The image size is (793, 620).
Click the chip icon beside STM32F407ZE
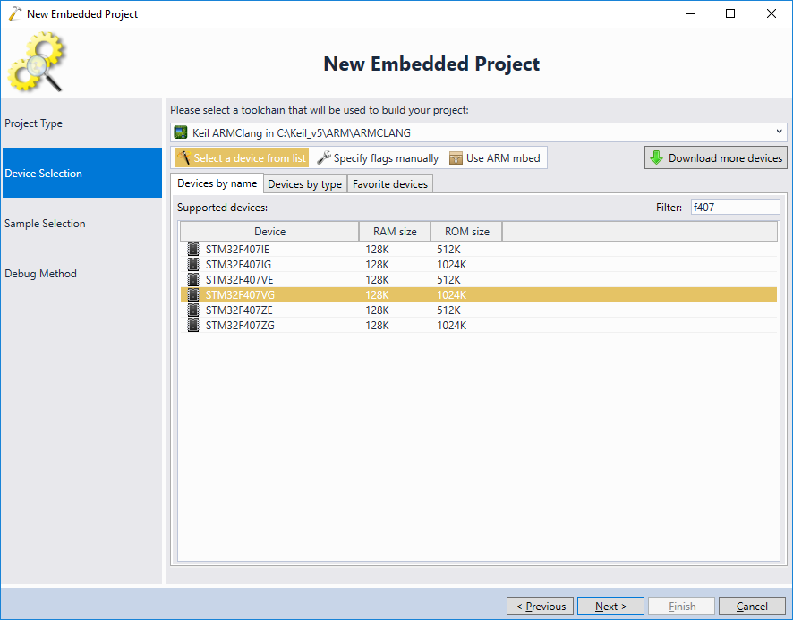point(193,310)
